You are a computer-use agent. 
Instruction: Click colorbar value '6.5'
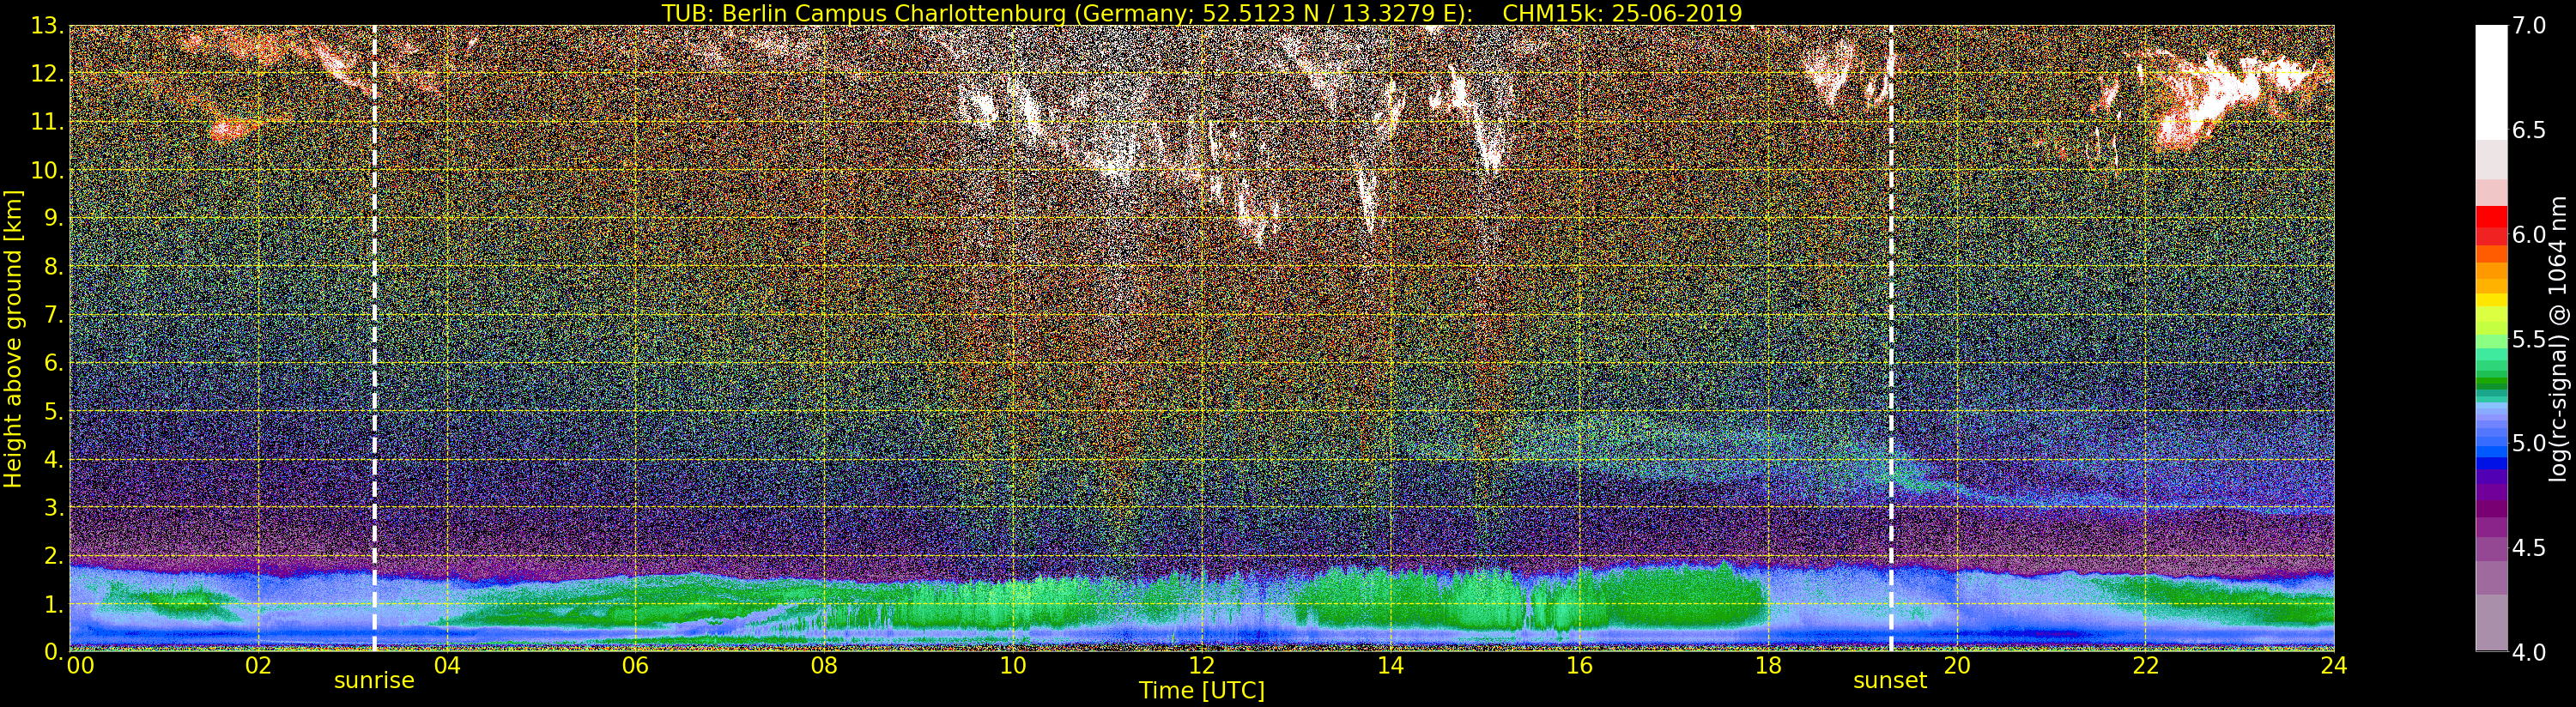coord(2529,130)
